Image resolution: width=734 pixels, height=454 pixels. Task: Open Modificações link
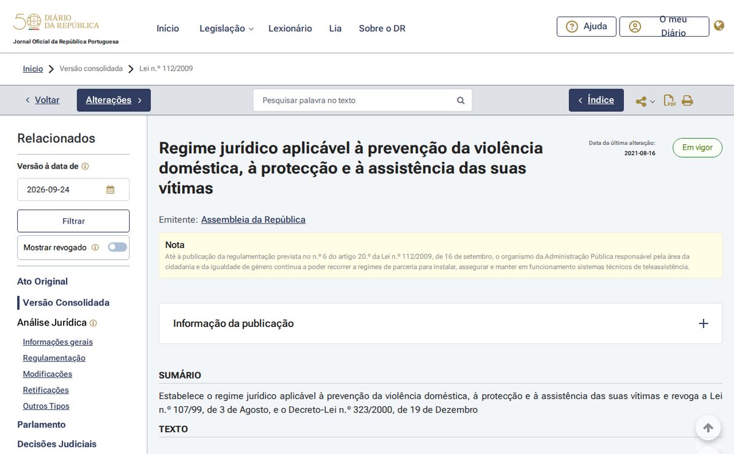pos(48,374)
